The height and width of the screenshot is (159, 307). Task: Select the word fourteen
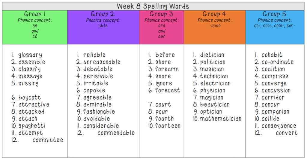[168, 126]
